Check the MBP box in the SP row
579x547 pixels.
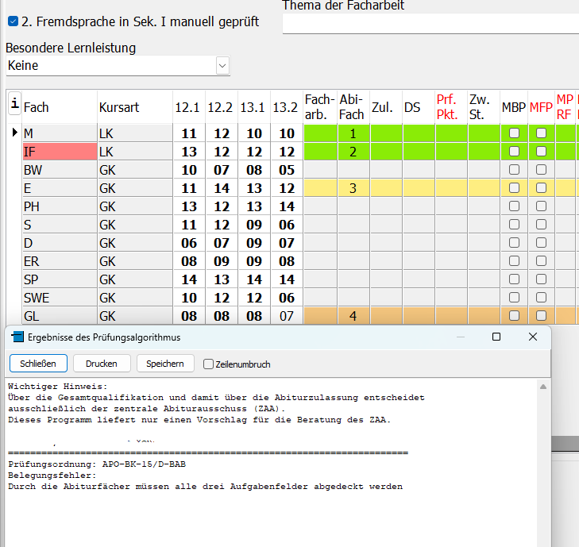coord(514,279)
